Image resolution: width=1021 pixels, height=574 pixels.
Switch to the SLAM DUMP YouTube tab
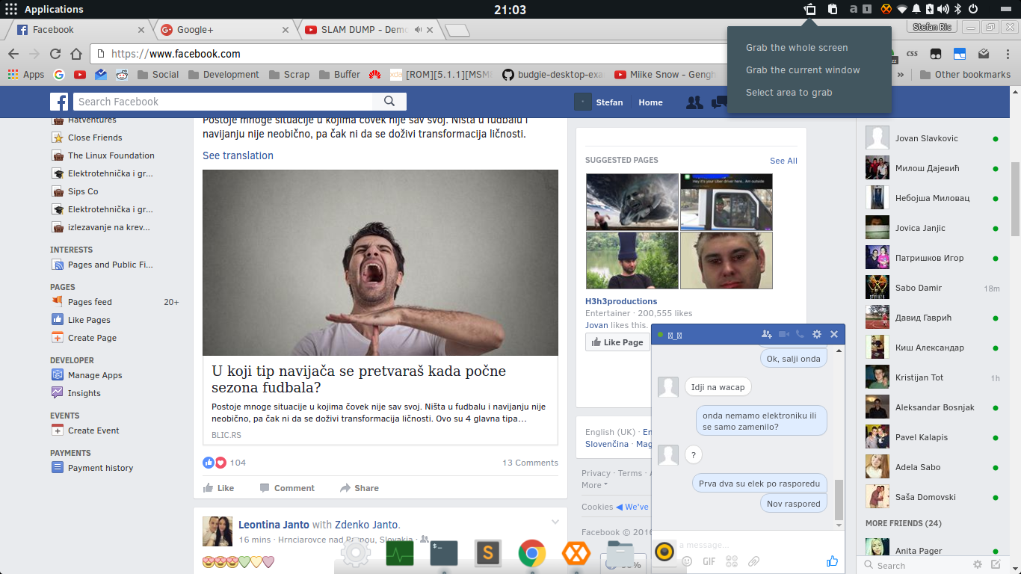pos(366,30)
